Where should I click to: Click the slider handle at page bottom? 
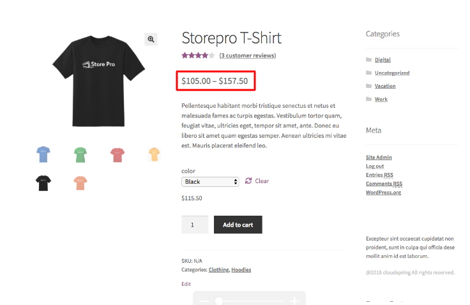[x=219, y=301]
